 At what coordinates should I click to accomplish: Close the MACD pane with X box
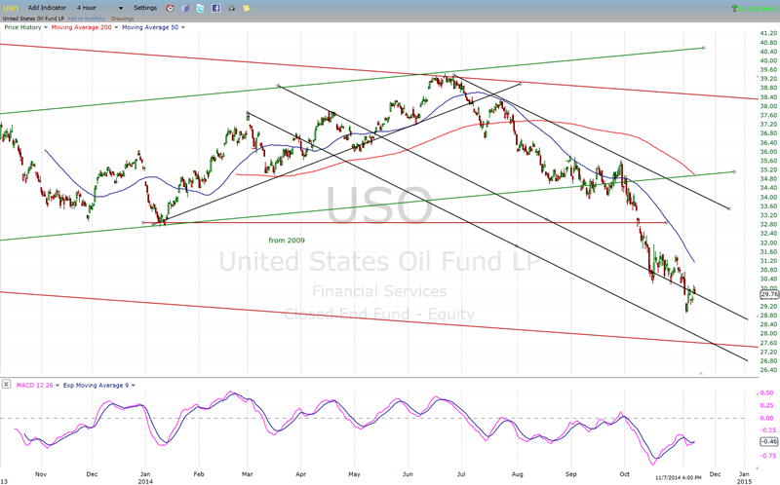click(x=6, y=384)
